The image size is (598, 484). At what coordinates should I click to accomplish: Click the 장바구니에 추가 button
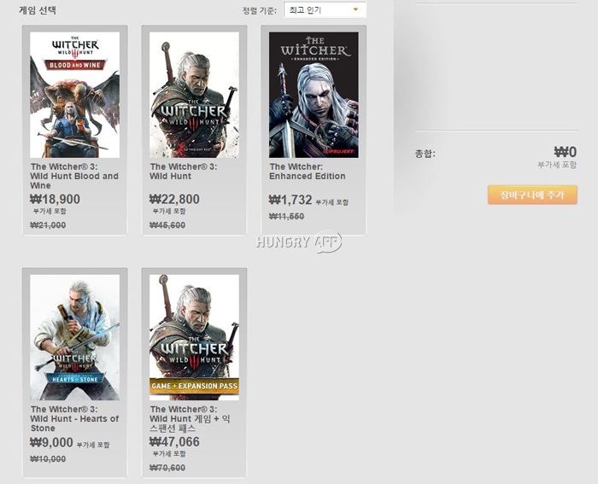pos(532,195)
